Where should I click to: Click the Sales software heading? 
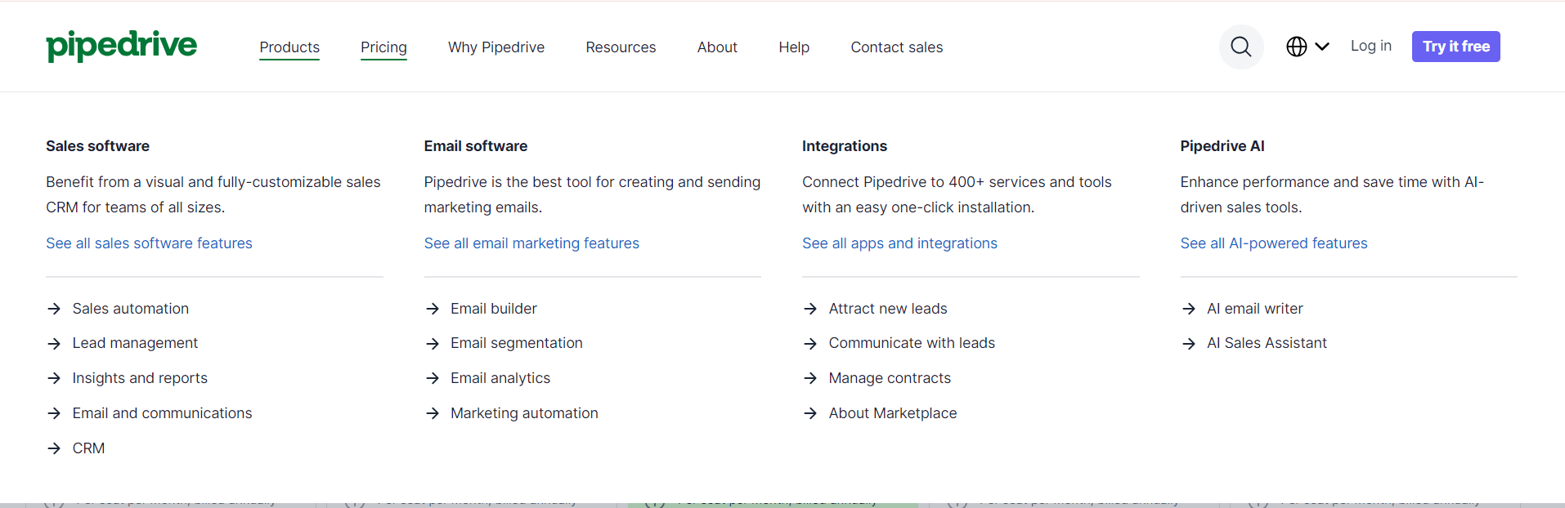97,146
